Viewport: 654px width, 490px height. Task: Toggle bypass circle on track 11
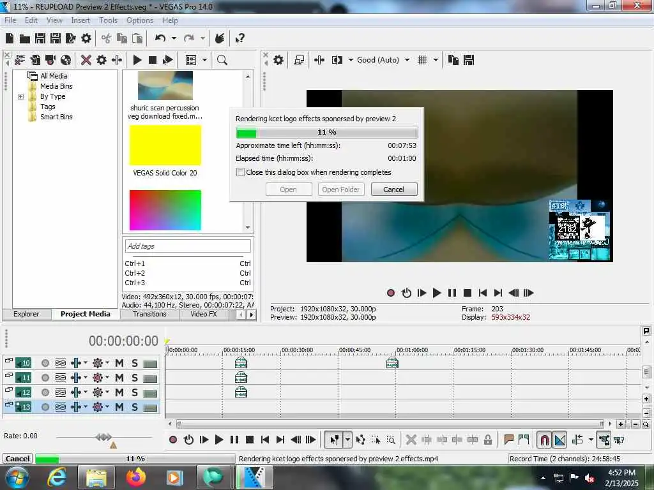(x=45, y=378)
